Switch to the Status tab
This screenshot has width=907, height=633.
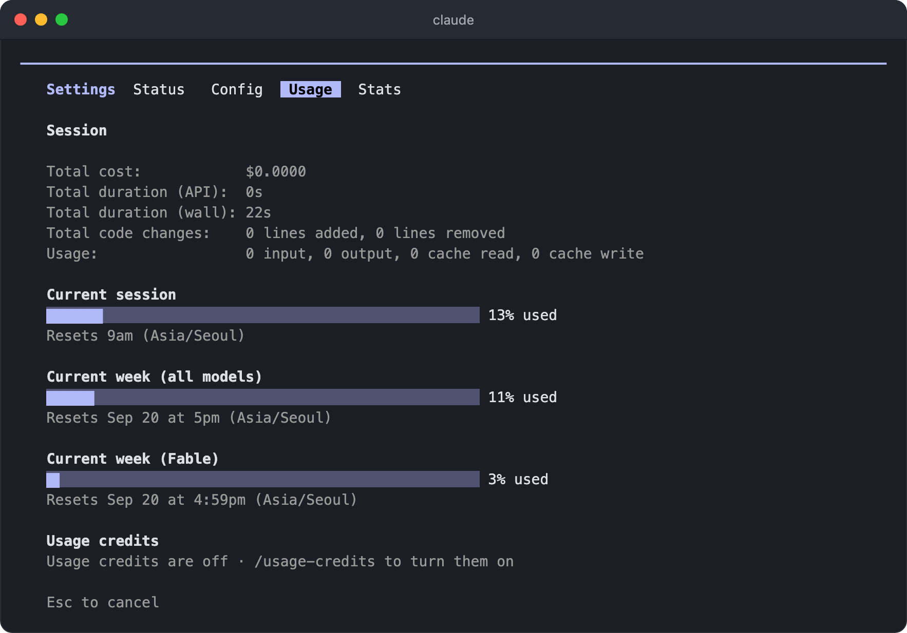(x=159, y=89)
